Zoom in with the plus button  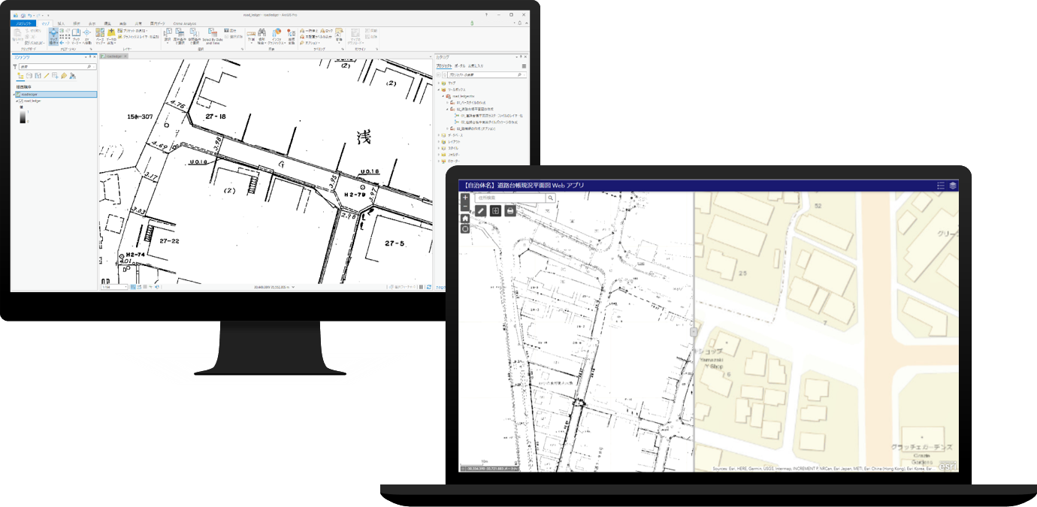[x=467, y=197]
